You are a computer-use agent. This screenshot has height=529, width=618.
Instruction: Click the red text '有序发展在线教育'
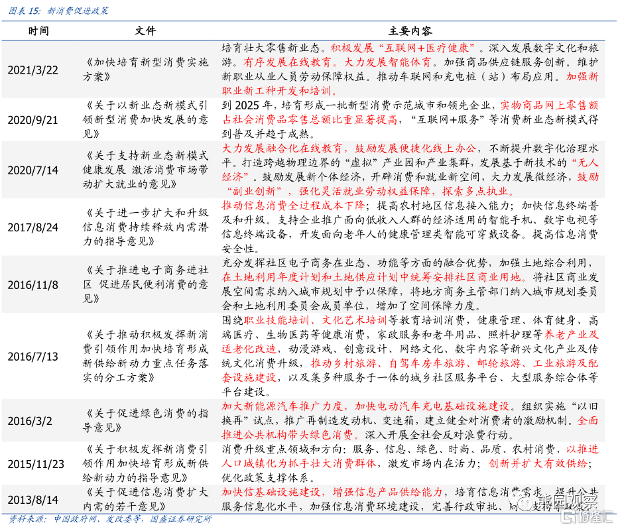[286, 62]
